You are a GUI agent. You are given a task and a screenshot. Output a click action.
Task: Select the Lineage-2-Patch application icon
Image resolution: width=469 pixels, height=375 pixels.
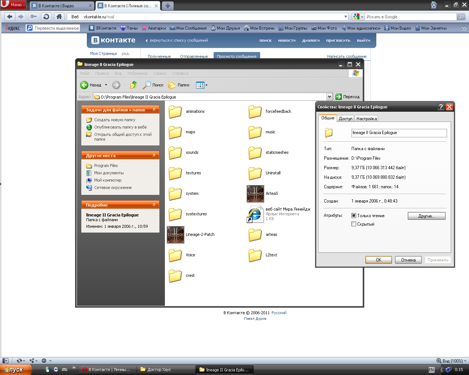(x=175, y=235)
